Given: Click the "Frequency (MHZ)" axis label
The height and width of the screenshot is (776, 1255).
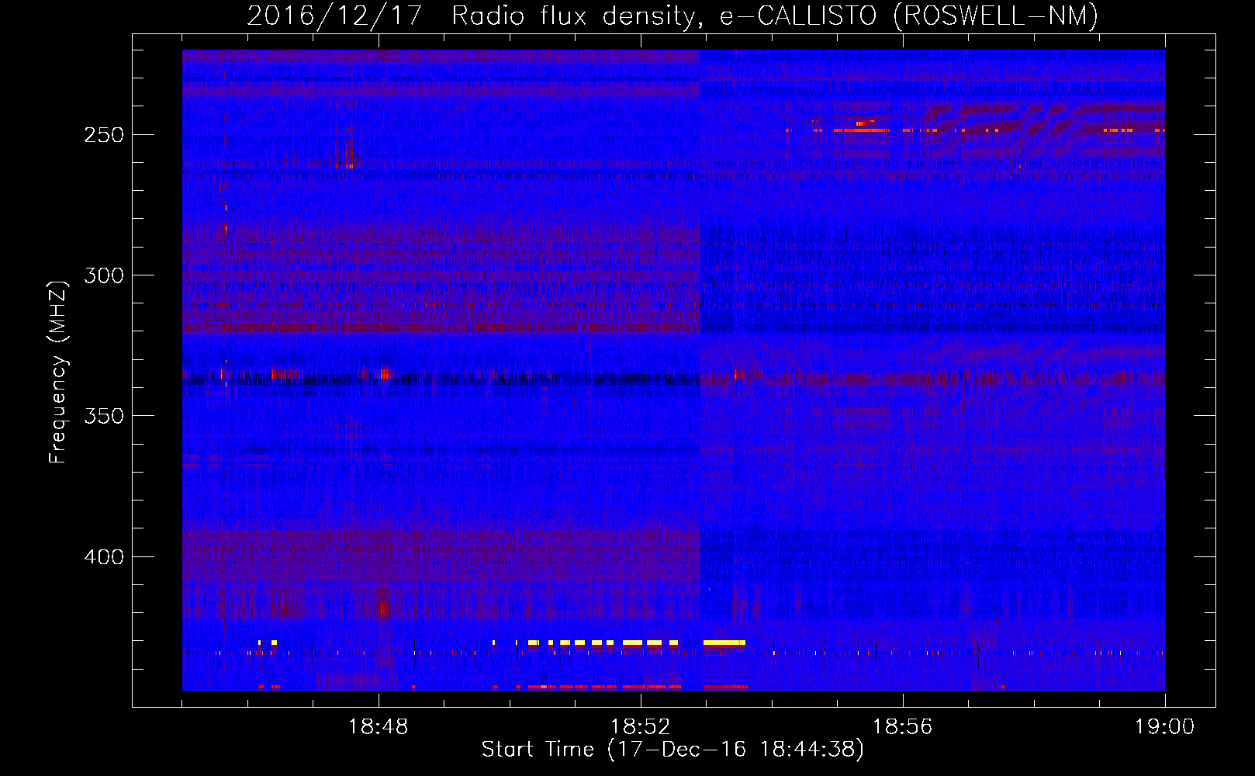Looking at the screenshot, I should 58,372.
